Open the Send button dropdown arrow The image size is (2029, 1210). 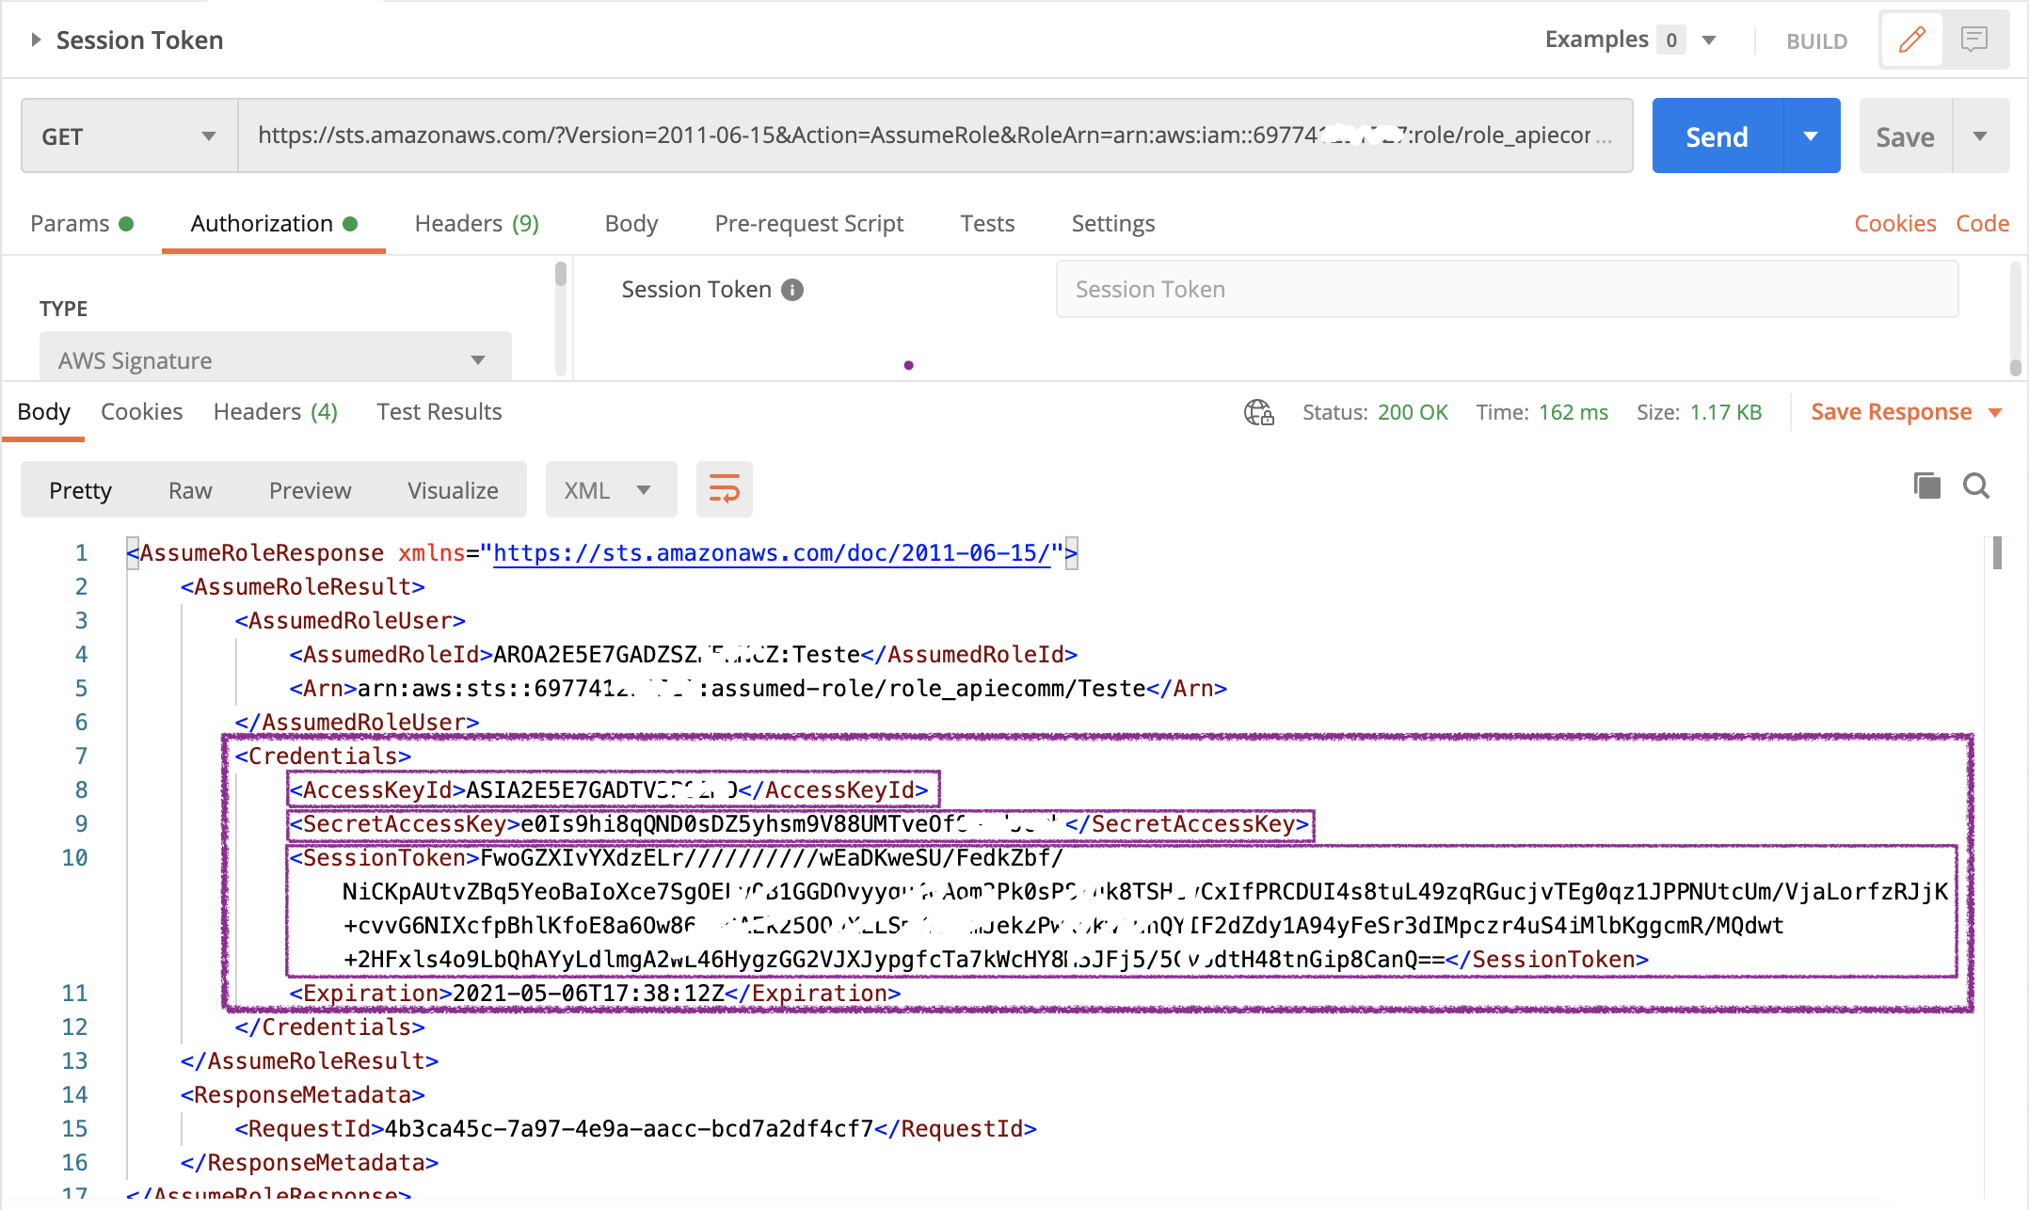(1811, 135)
